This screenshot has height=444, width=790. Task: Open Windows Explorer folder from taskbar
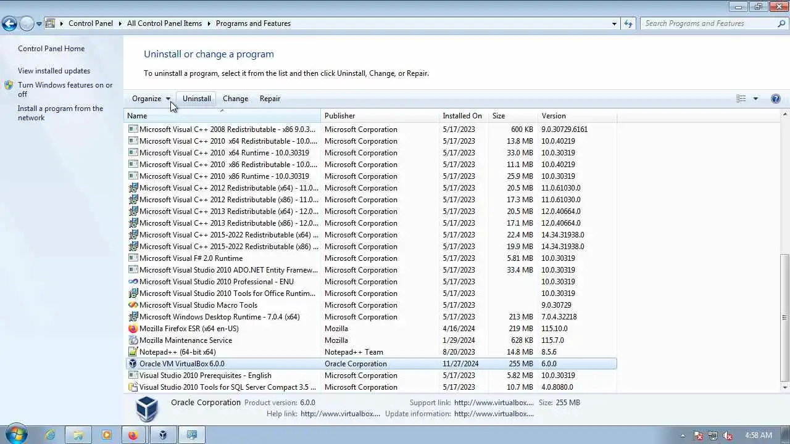coord(78,435)
